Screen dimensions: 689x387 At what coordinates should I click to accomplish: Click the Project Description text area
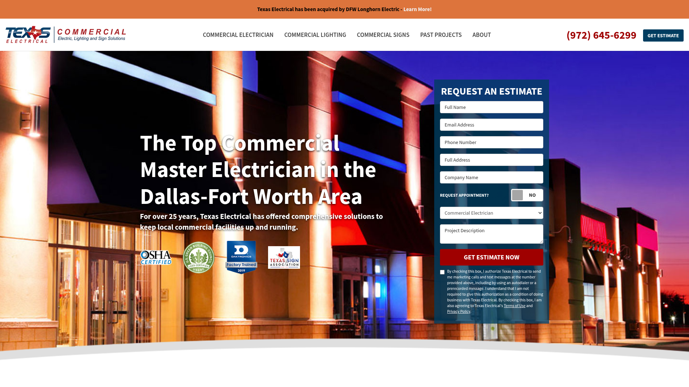point(491,234)
